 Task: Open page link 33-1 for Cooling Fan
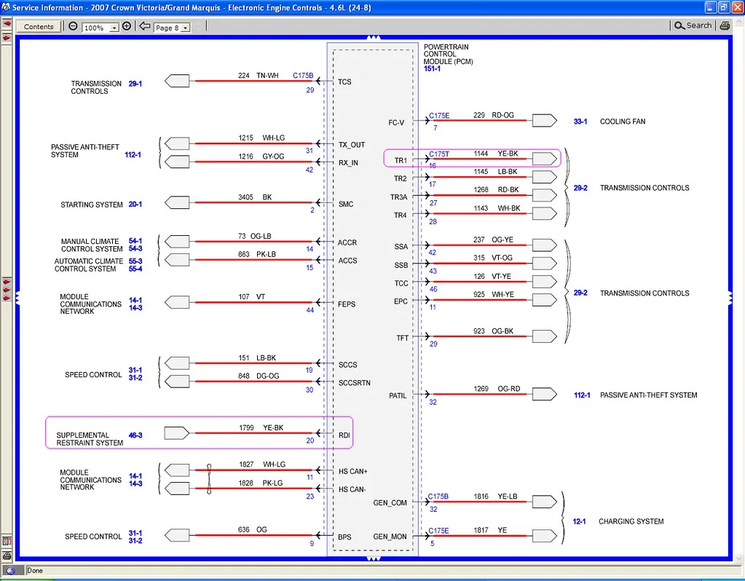tap(580, 122)
